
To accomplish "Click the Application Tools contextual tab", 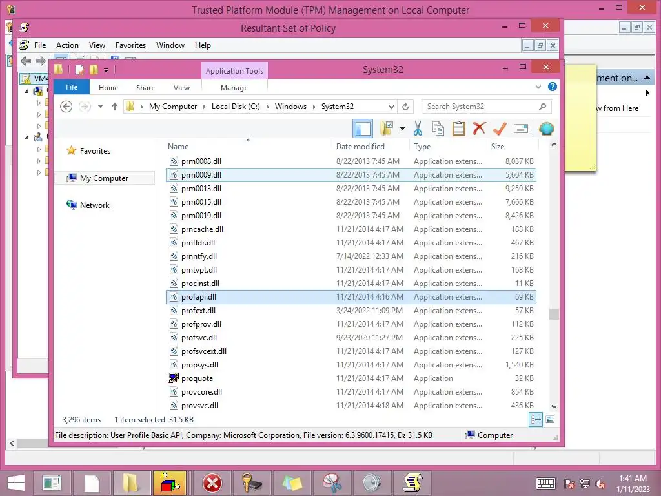I will point(234,71).
